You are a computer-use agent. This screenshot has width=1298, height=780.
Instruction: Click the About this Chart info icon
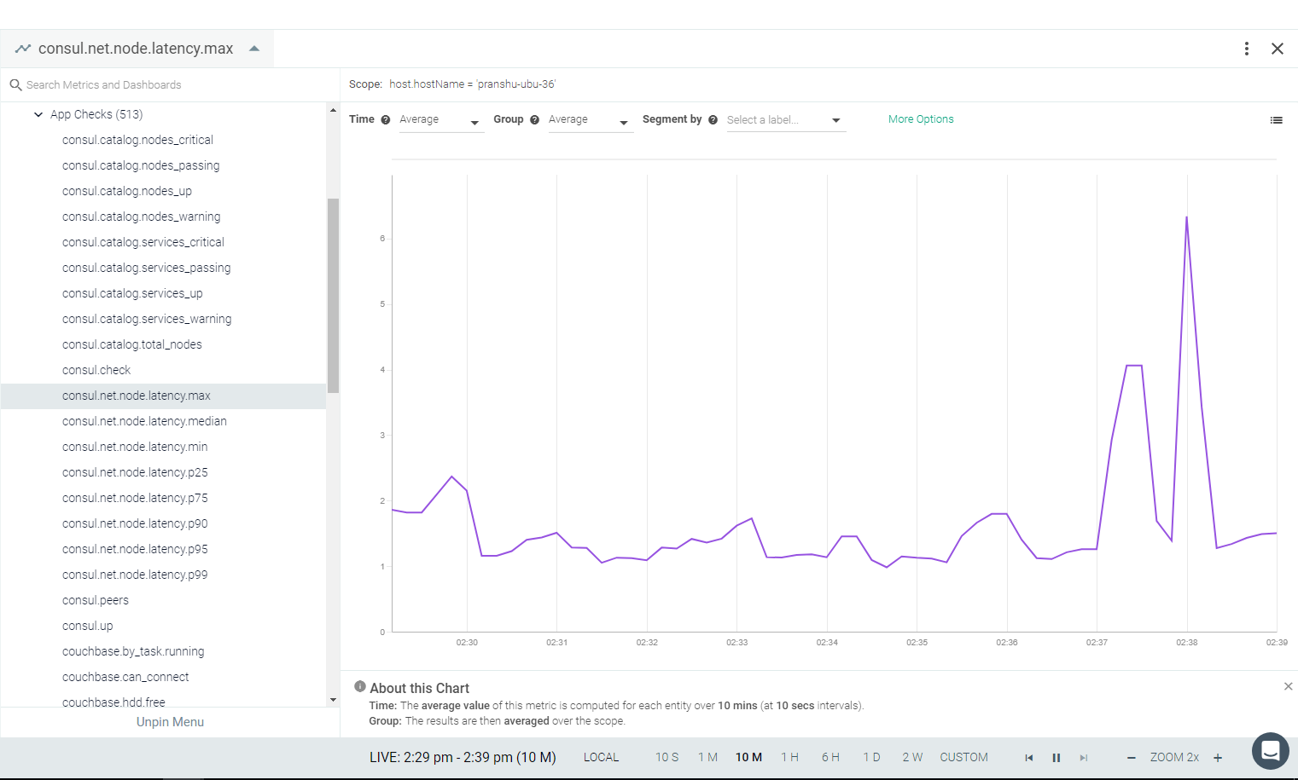pyautogui.click(x=360, y=686)
